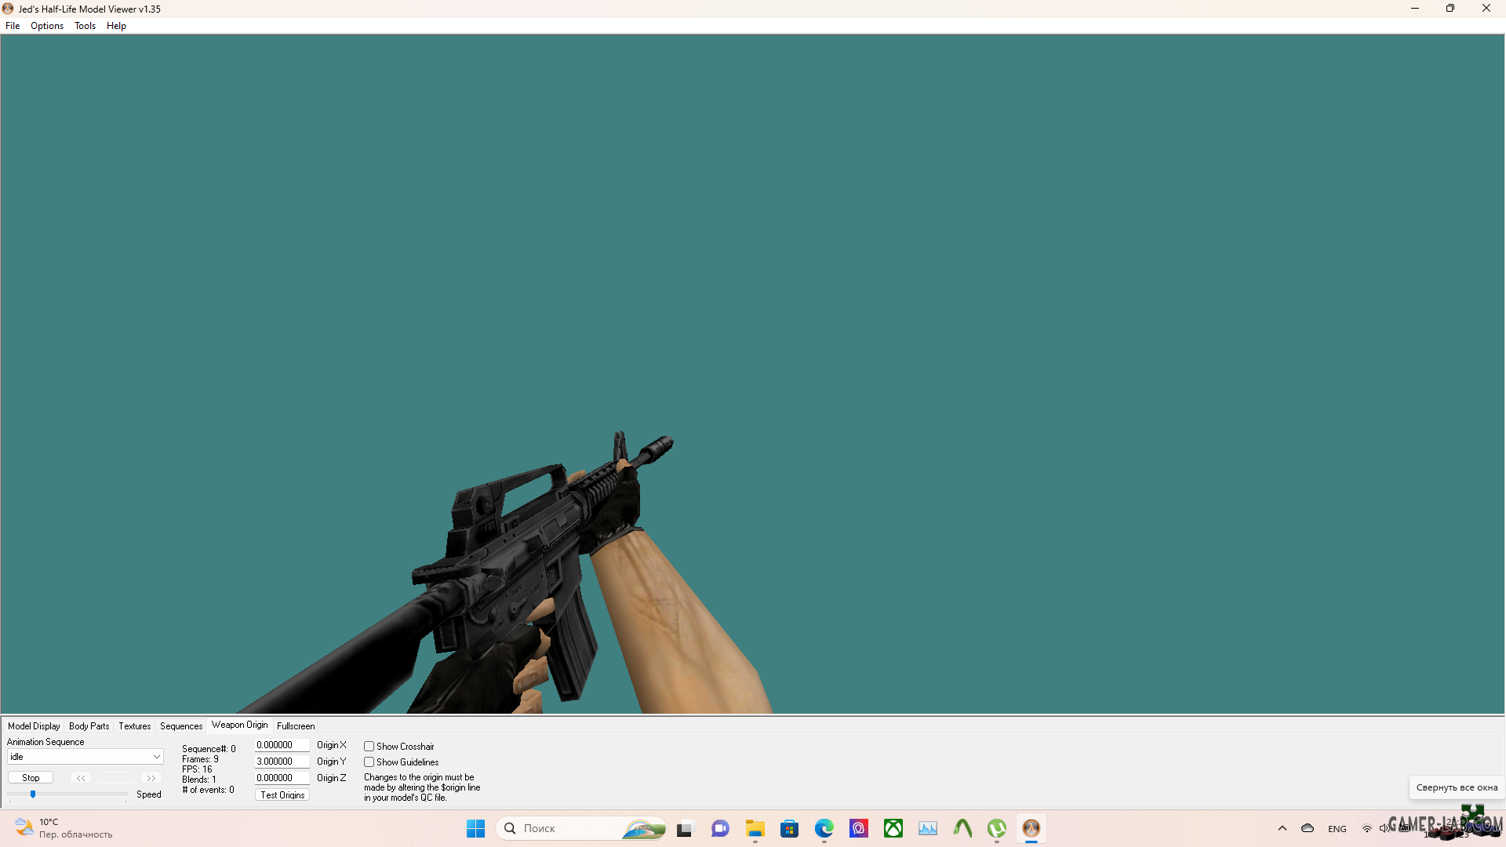Select the Weapon Origin tab
The image size is (1506, 847).
click(239, 725)
